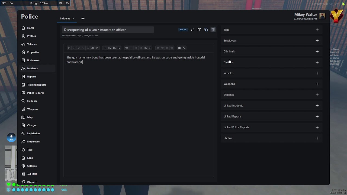Open Jail MDT from the sidebar
The width and height of the screenshot is (347, 195).
coord(38,174)
